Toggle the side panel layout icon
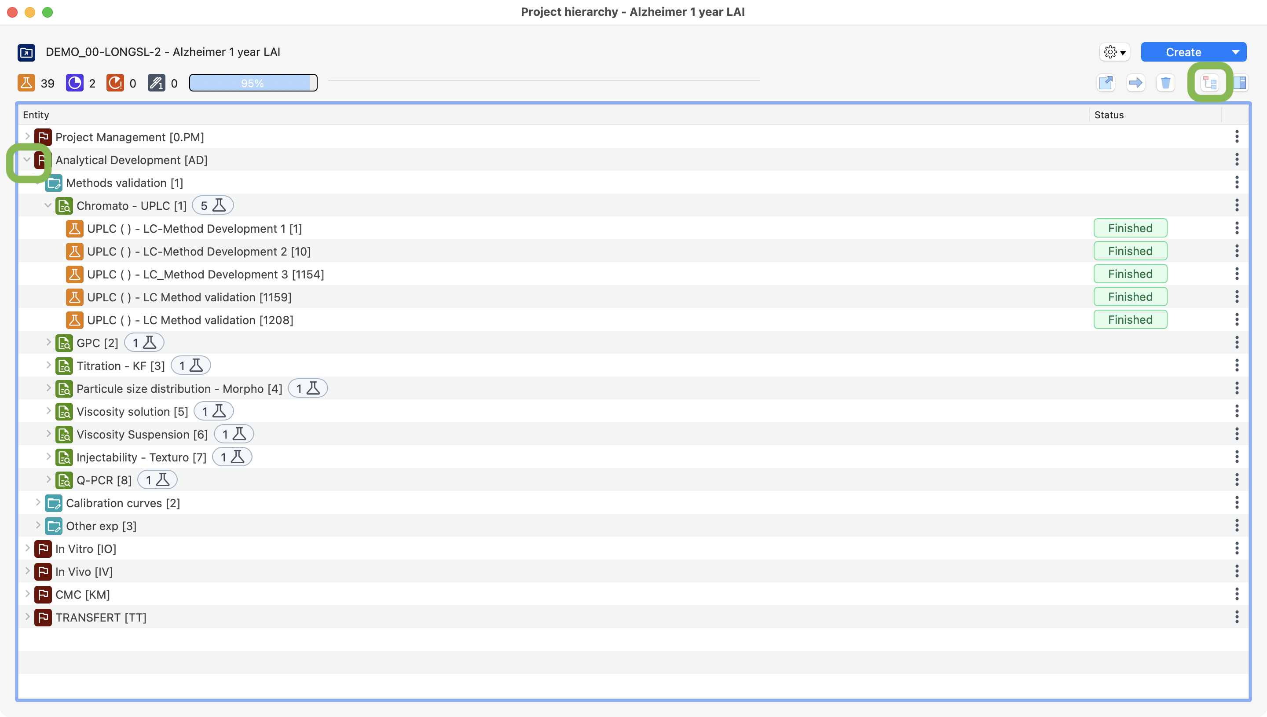The height and width of the screenshot is (717, 1267). [x=1240, y=83]
